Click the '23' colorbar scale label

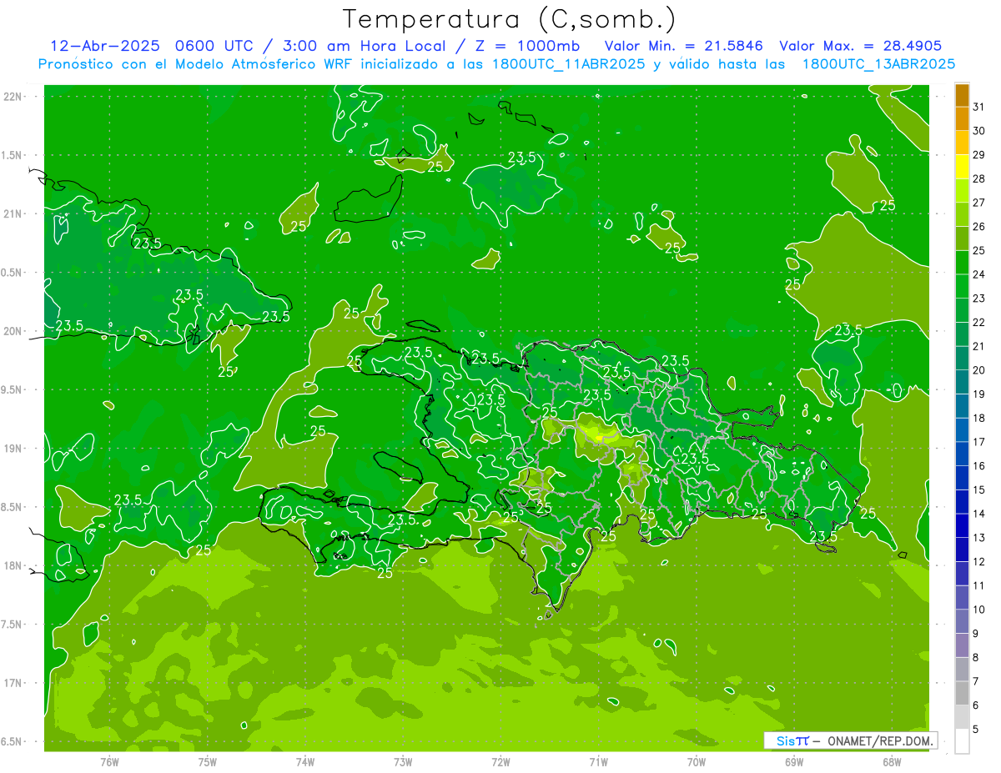pyautogui.click(x=979, y=298)
